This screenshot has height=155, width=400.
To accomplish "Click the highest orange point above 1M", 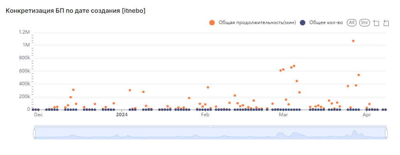I will pyautogui.click(x=353, y=41).
